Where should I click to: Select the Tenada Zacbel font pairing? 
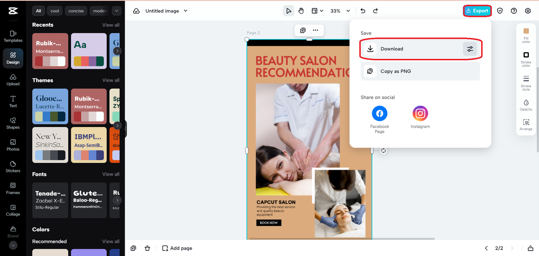(x=50, y=200)
